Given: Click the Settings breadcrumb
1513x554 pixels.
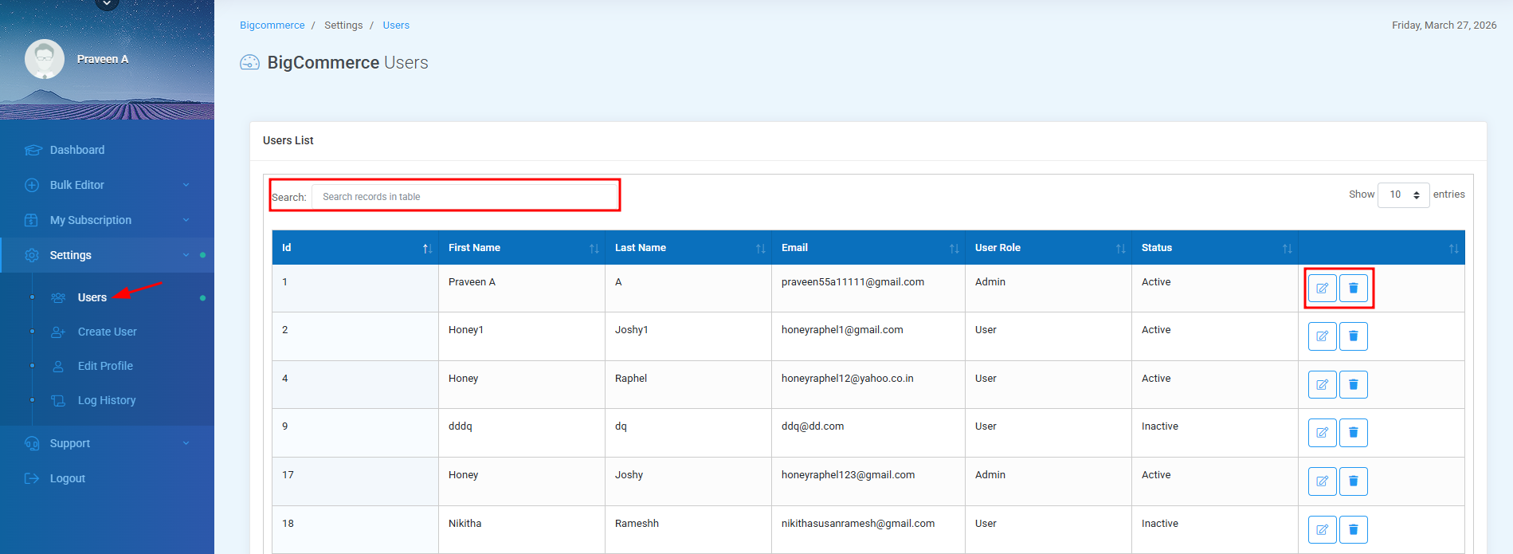Looking at the screenshot, I should coord(343,26).
